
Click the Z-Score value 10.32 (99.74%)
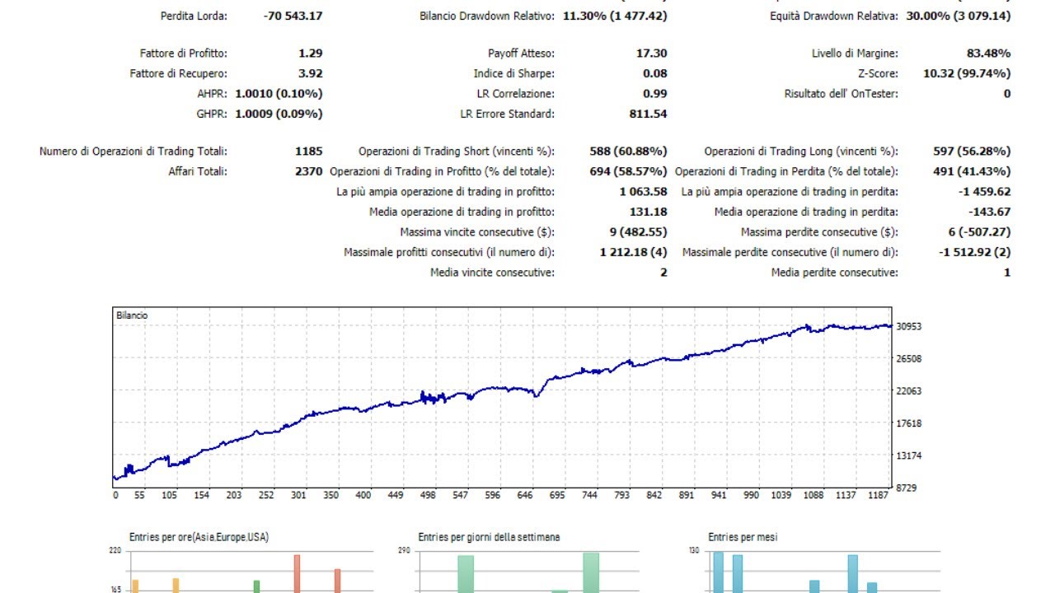967,73
